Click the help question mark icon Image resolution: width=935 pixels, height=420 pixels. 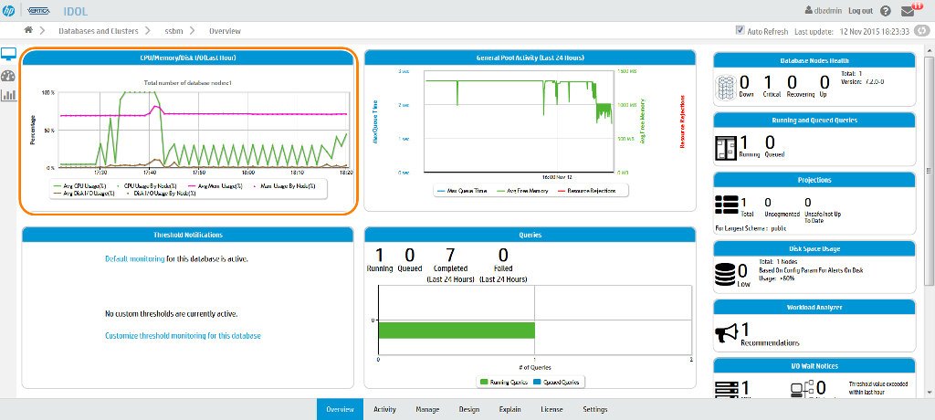coord(886,11)
